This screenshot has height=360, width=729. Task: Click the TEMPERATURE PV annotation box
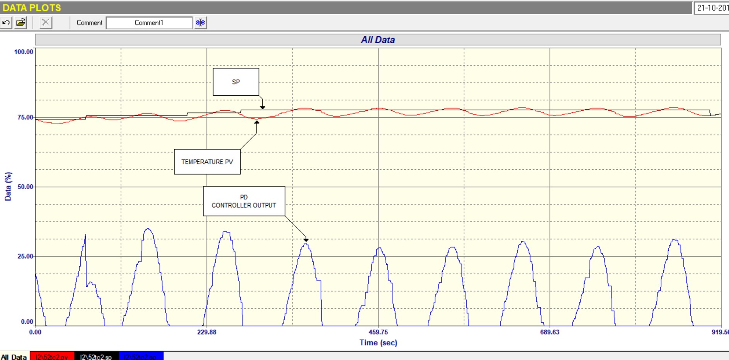pyautogui.click(x=207, y=162)
